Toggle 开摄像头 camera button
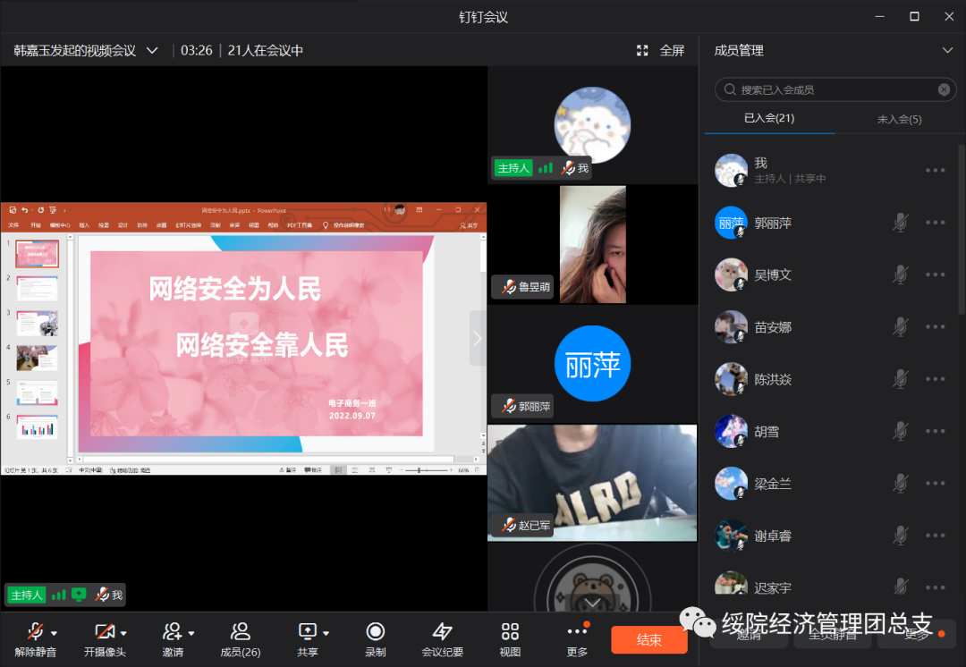 (x=104, y=632)
